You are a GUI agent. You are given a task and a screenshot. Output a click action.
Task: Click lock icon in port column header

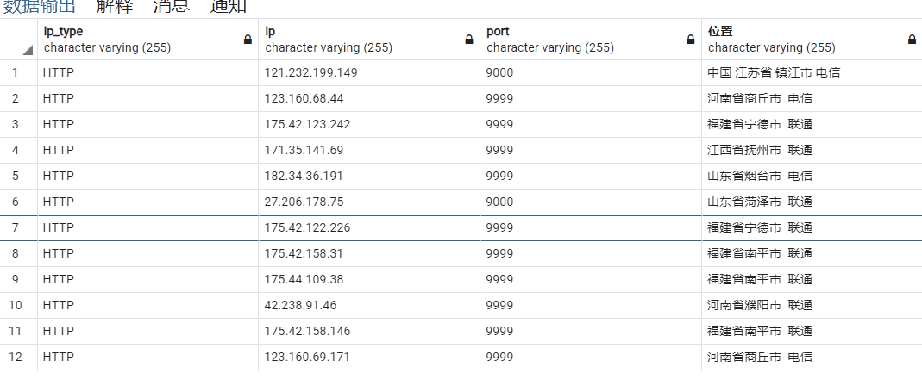(690, 40)
